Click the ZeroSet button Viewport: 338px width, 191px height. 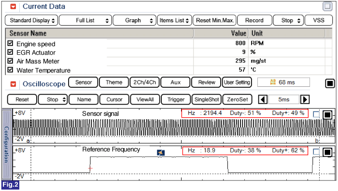click(x=237, y=99)
